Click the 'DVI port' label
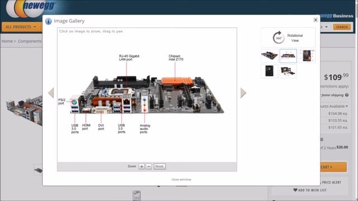 pos(101,127)
